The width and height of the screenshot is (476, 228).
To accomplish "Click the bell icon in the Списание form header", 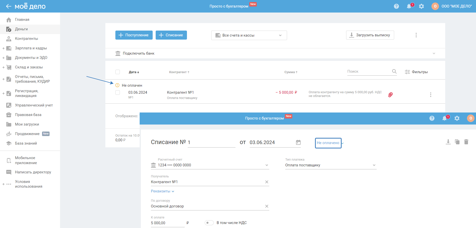I will click(x=444, y=118).
